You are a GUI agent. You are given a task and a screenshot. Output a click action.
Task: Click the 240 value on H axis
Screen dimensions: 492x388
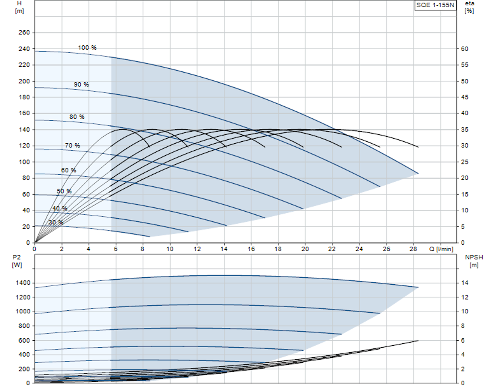(24, 49)
